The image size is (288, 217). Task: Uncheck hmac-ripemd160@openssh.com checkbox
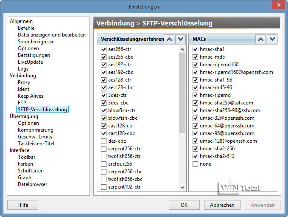point(195,72)
